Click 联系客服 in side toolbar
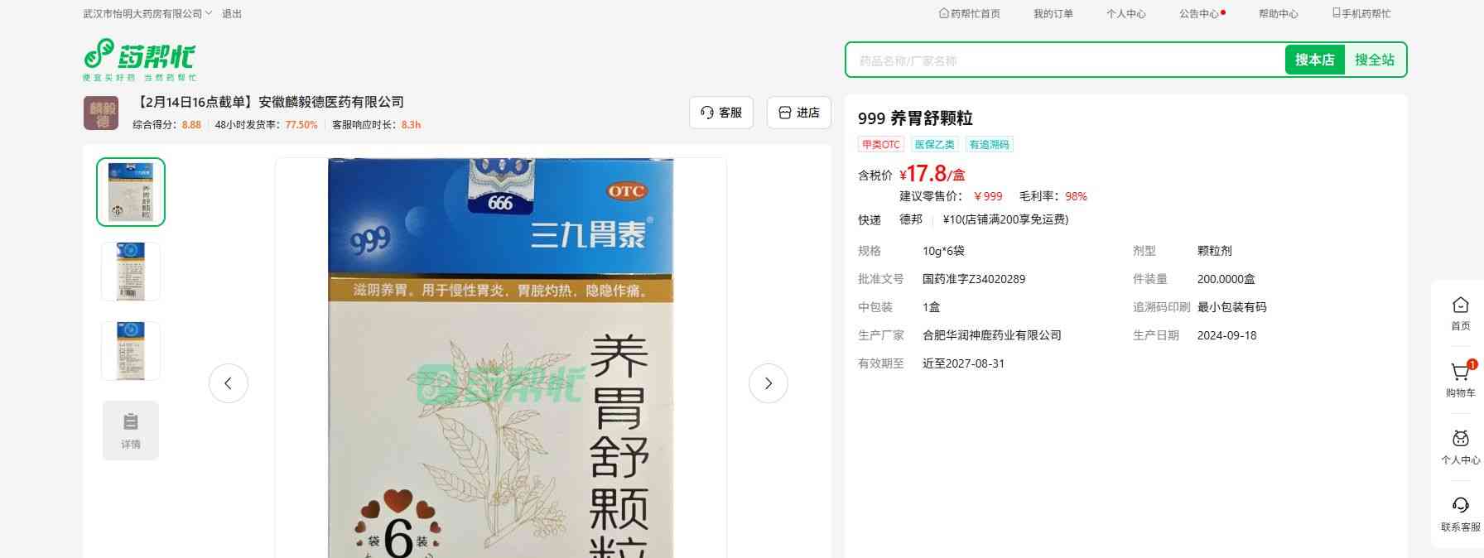This screenshot has height=558, width=1484. [1461, 514]
